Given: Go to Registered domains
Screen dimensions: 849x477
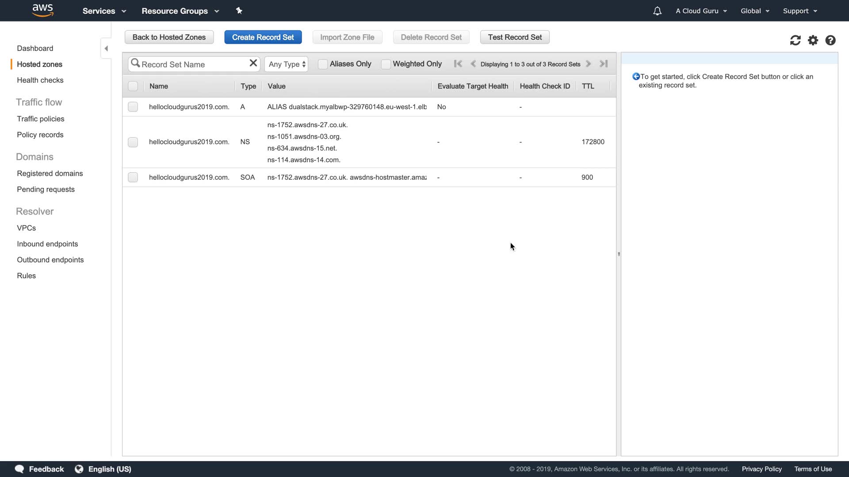Looking at the screenshot, I should (50, 174).
